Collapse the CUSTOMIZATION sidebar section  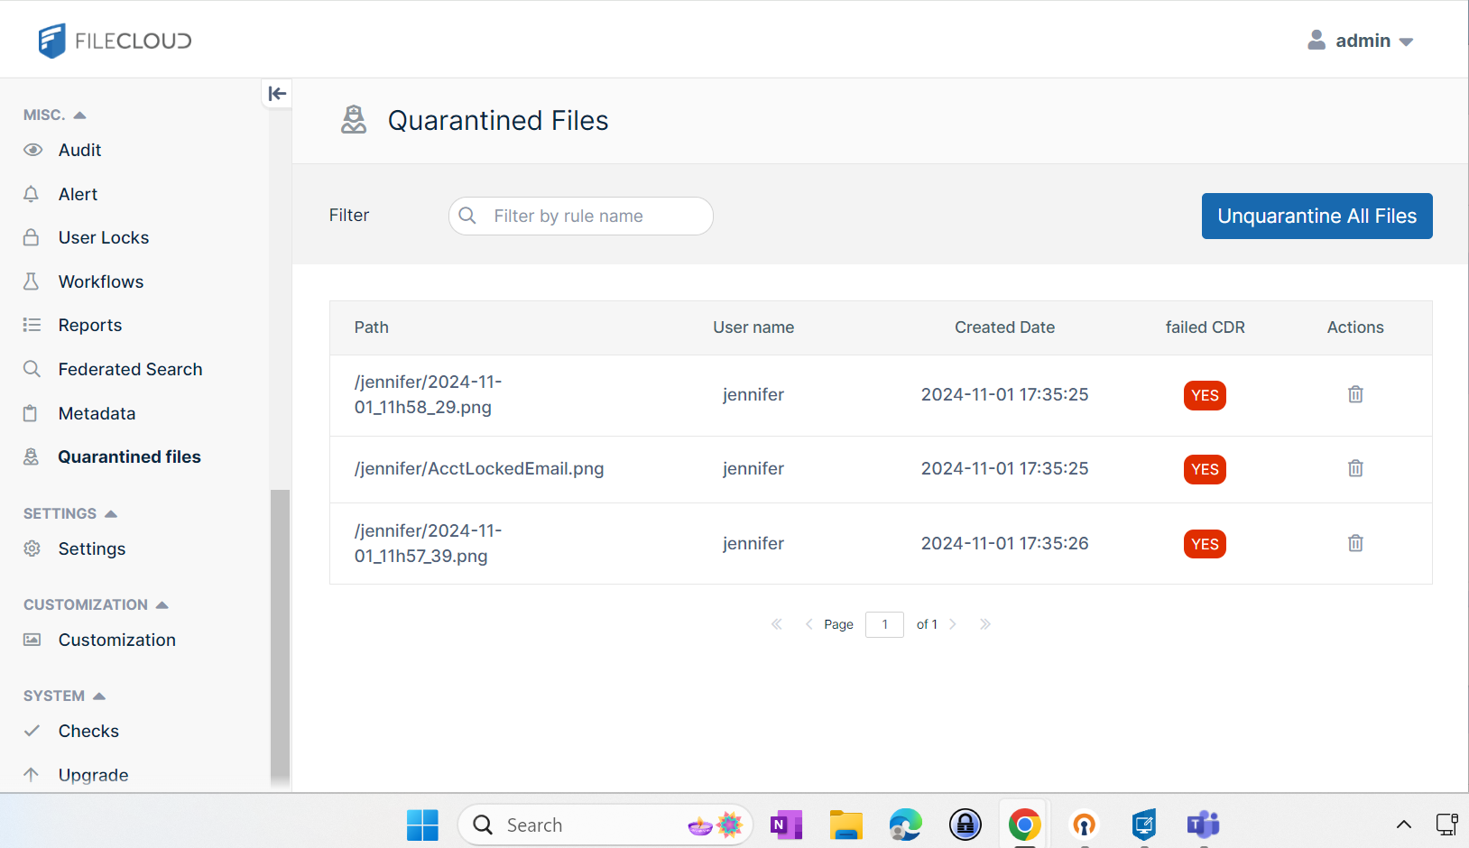point(162,605)
